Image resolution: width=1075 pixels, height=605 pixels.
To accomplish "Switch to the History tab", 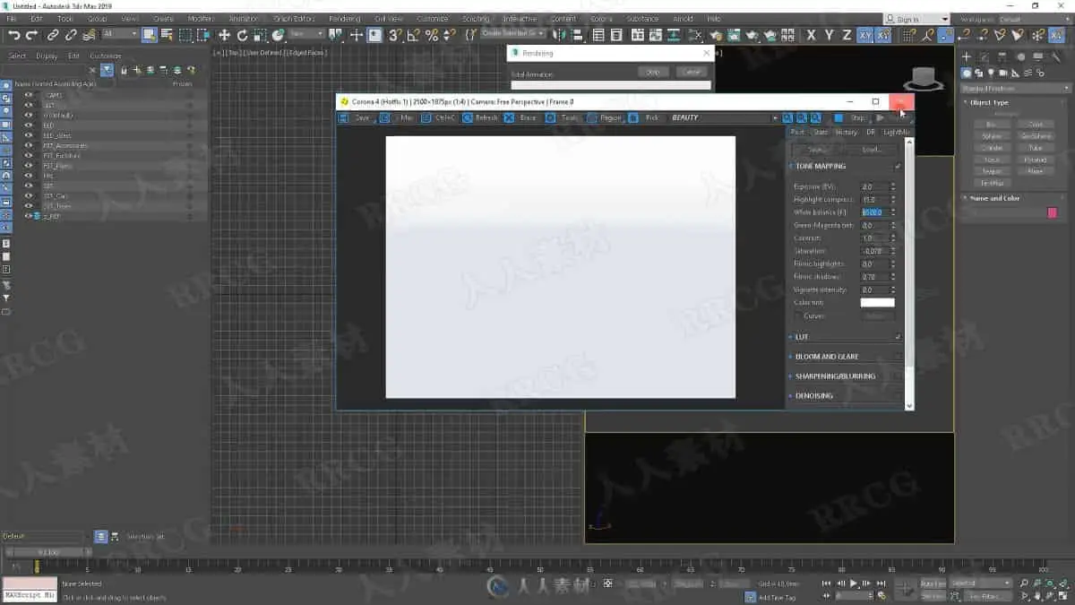I will 847,132.
